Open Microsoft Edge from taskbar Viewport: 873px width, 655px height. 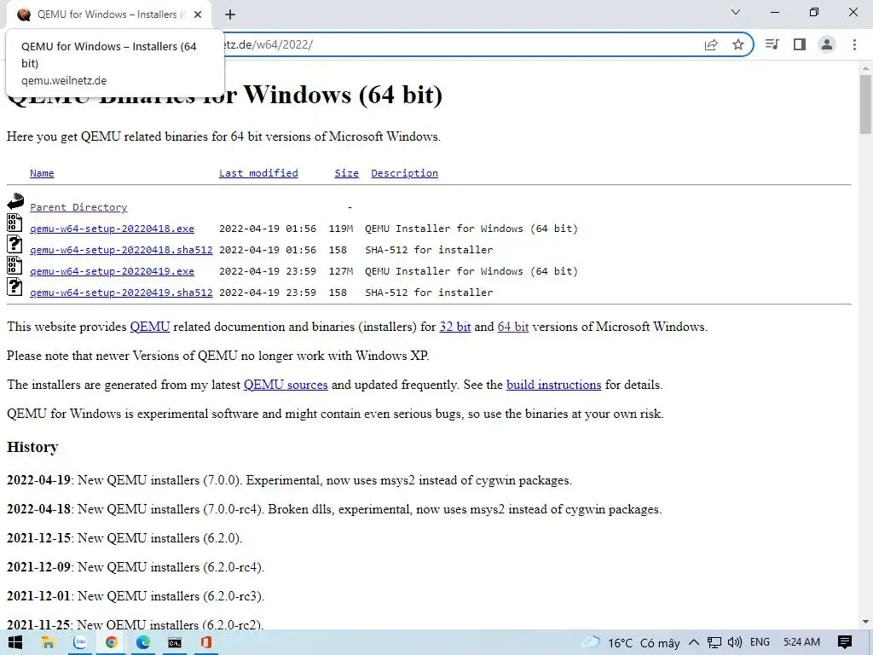[x=143, y=642]
